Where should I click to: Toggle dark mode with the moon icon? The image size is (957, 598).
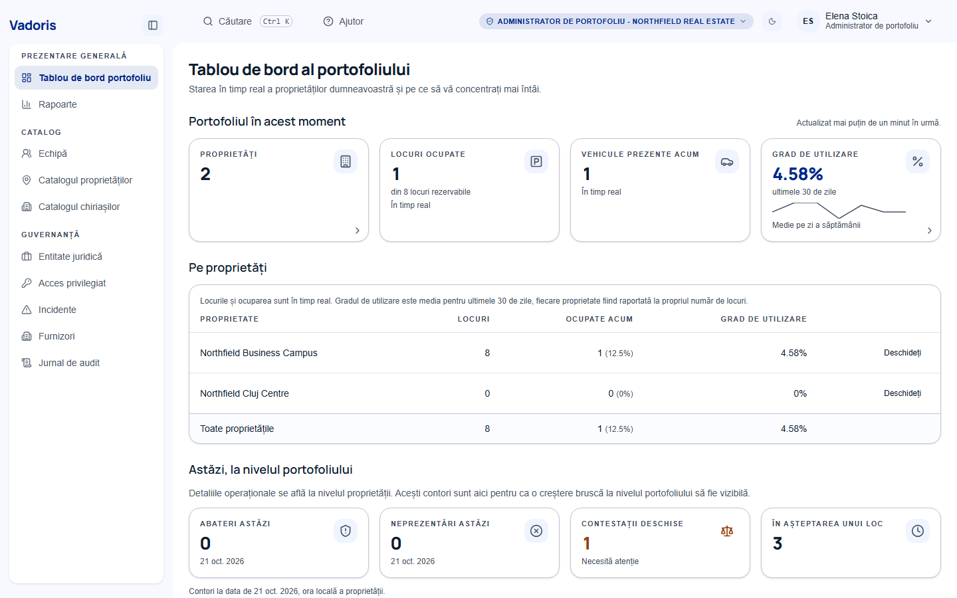pyautogui.click(x=772, y=21)
